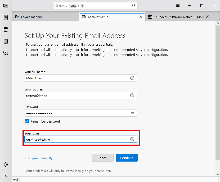Viewport: 220px width, 182px height.
Task: Open the Calendar space icon
Action: coord(6,29)
